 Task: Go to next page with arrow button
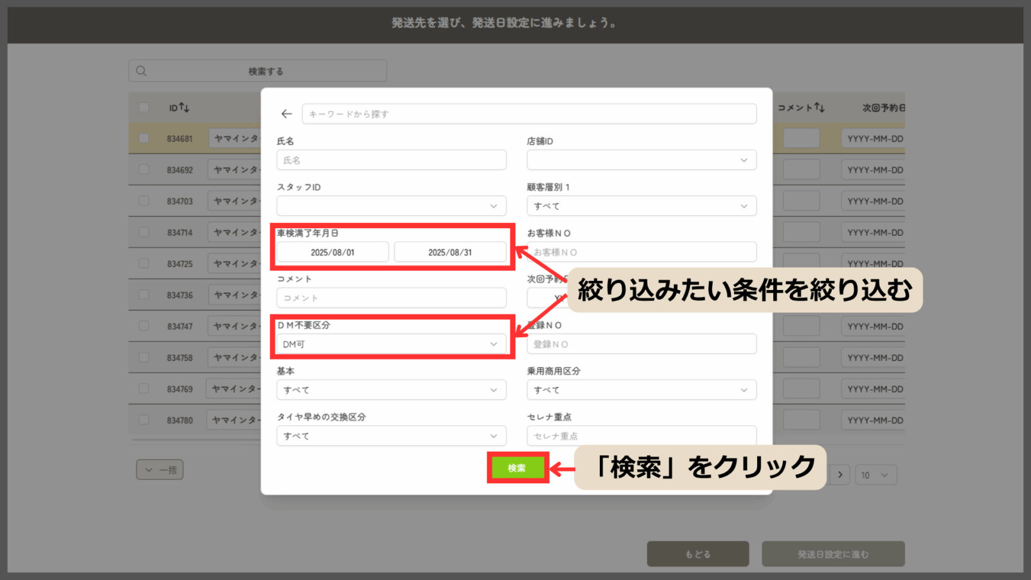click(840, 475)
